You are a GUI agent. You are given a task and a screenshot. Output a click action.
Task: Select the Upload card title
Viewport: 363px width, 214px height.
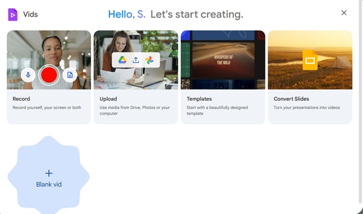point(108,99)
